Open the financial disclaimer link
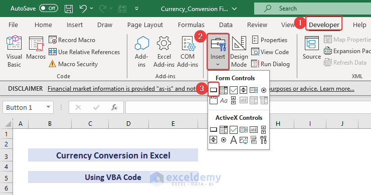371x195 pixels. pos(121,89)
